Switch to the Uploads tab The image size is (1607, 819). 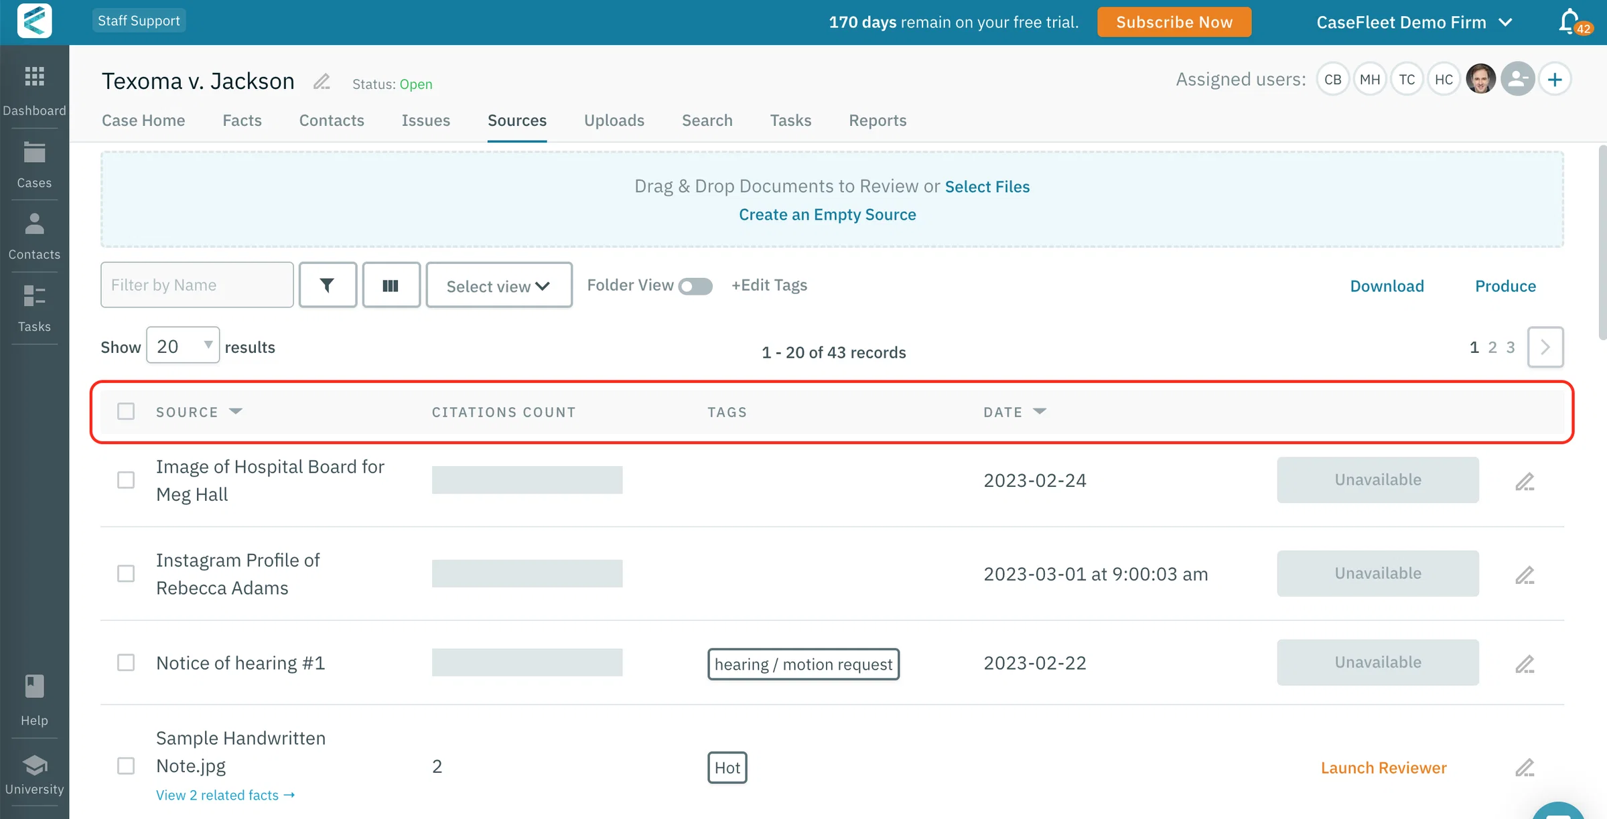(614, 121)
